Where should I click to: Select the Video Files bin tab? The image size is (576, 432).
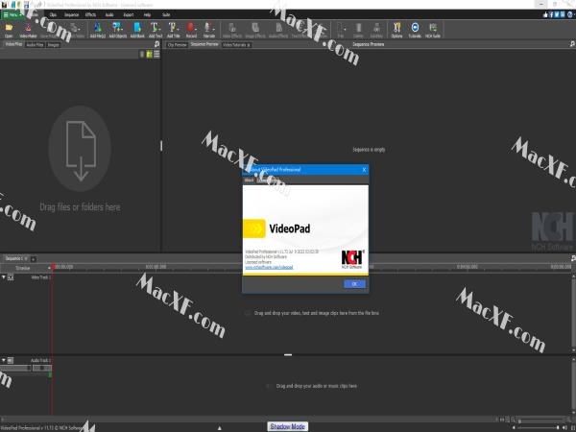(13, 44)
